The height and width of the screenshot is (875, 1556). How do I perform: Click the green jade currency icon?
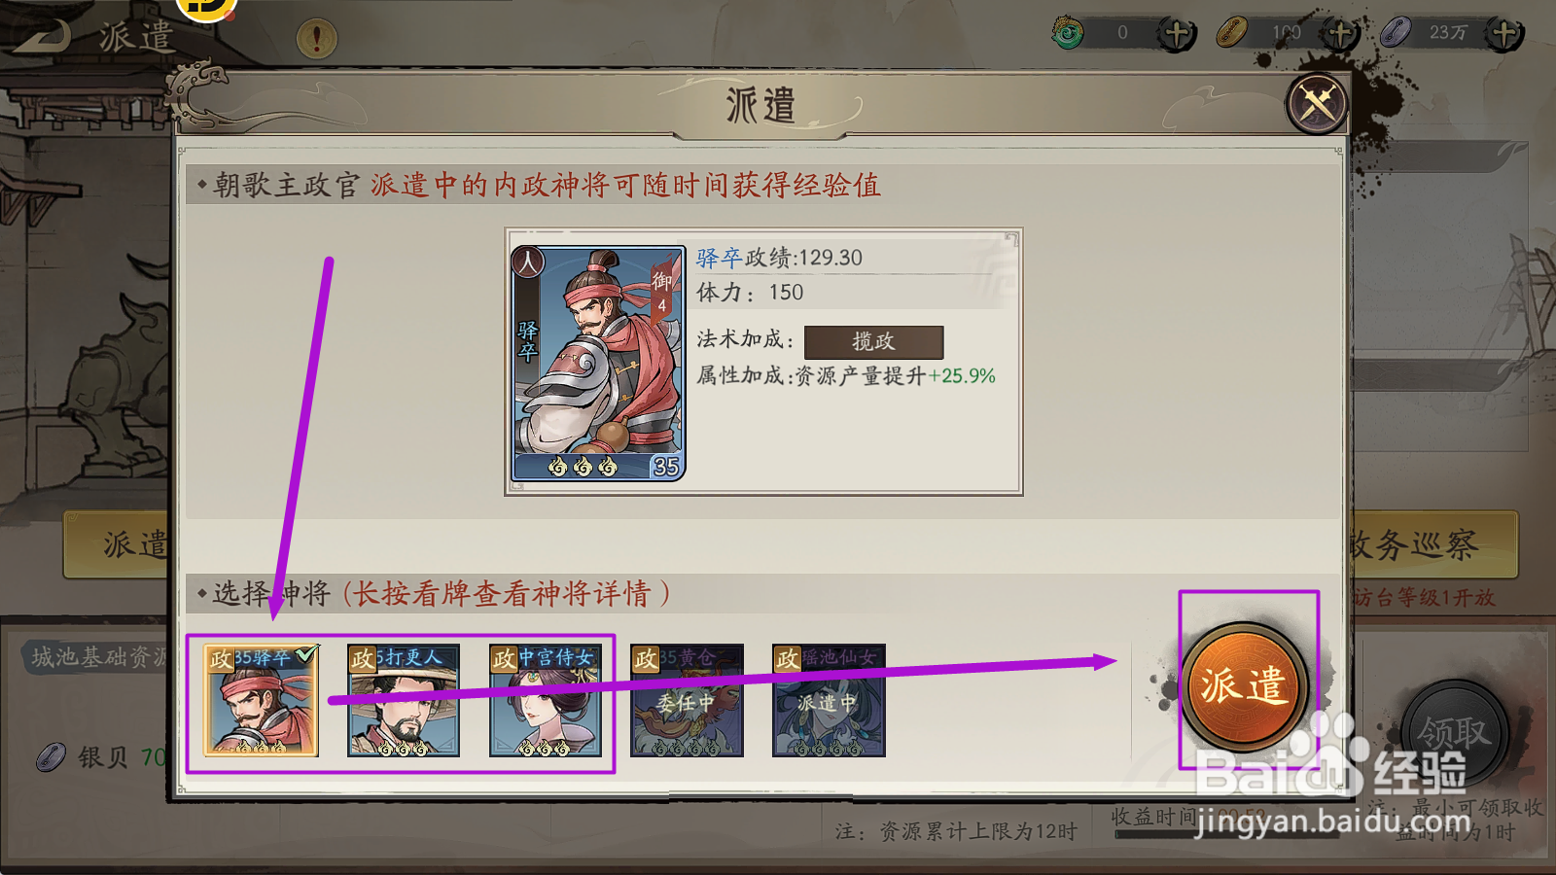coord(1068,33)
